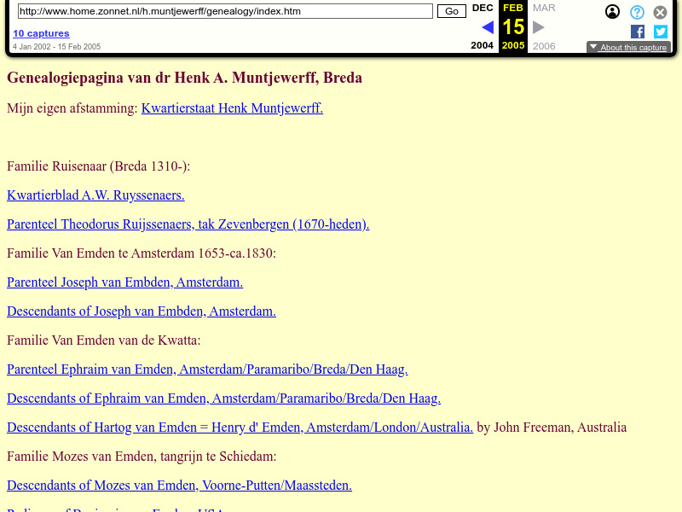Open the Kwartierstaat Henk Muntjewerff link
This screenshot has width=682, height=512.
pyautogui.click(x=232, y=108)
